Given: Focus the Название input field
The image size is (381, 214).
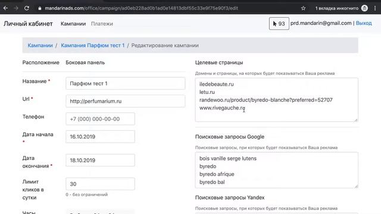Looking at the screenshot, I should click(x=126, y=83).
